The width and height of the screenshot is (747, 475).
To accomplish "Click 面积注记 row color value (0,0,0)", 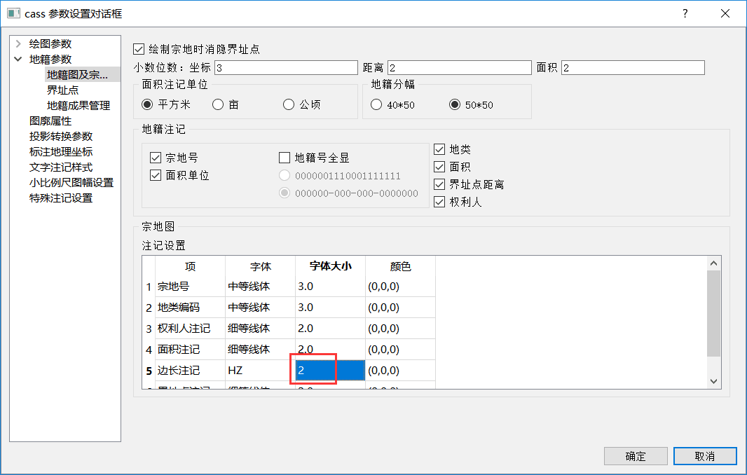I will point(400,350).
